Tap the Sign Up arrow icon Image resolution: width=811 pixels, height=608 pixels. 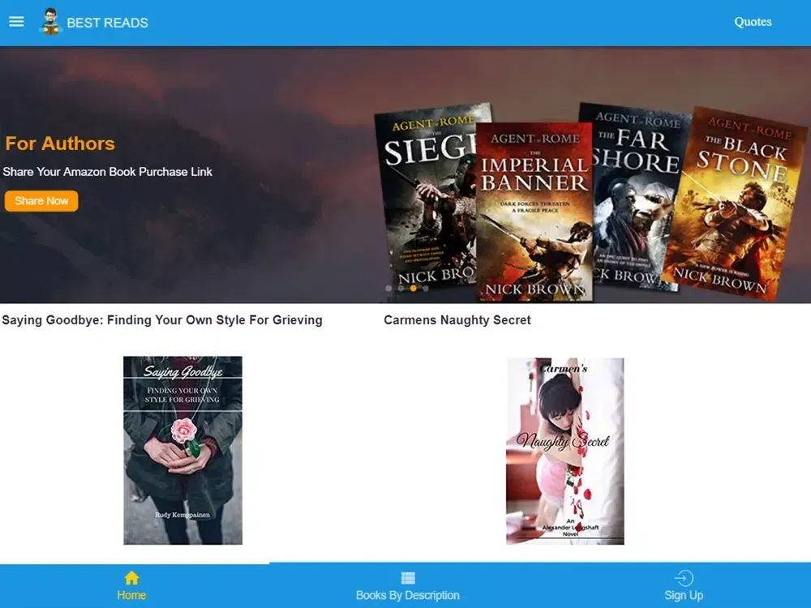[x=684, y=578]
